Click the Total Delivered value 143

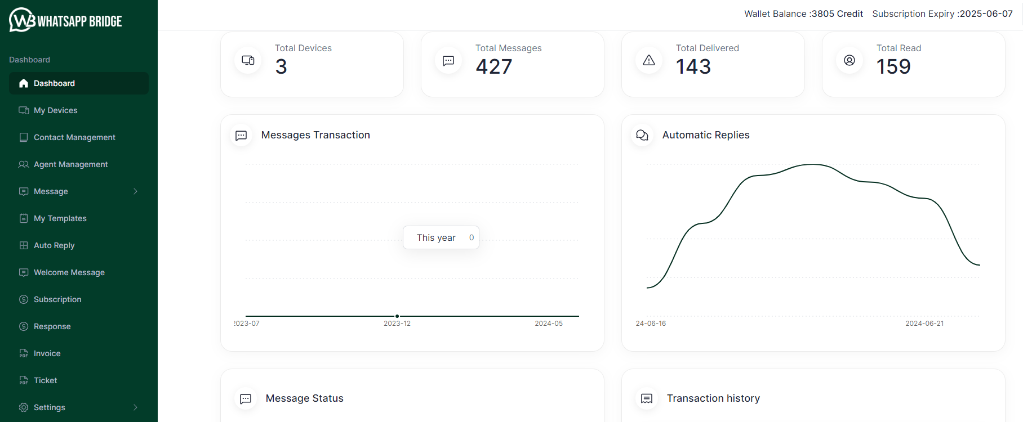693,66
